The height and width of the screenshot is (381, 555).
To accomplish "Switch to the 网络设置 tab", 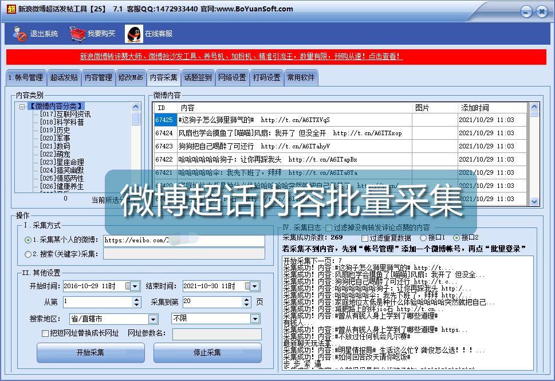I will pyautogui.click(x=232, y=77).
